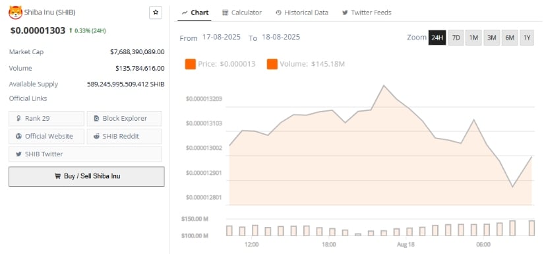Screen dimensions: 544x254
Task: Click the 18:00 time axis label
Action: coord(329,245)
